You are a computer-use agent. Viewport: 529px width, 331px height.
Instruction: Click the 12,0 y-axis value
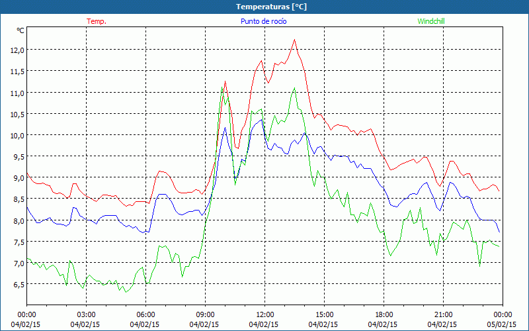tap(18, 50)
